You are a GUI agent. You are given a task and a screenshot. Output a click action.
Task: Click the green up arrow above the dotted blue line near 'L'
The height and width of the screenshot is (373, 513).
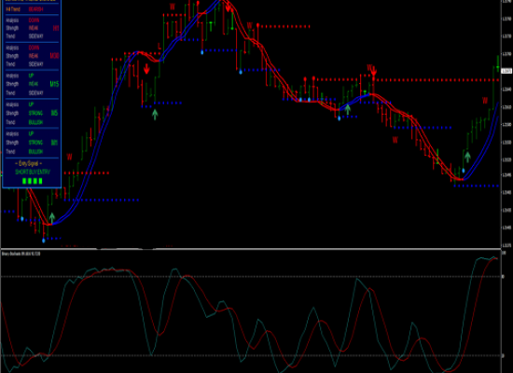(155, 114)
